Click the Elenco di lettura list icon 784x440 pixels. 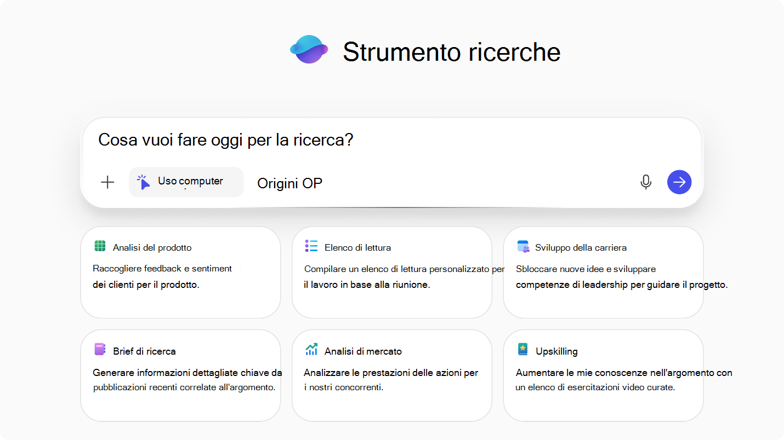tap(311, 247)
